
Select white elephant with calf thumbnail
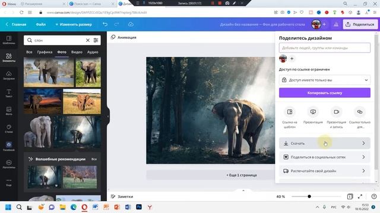click(38, 132)
